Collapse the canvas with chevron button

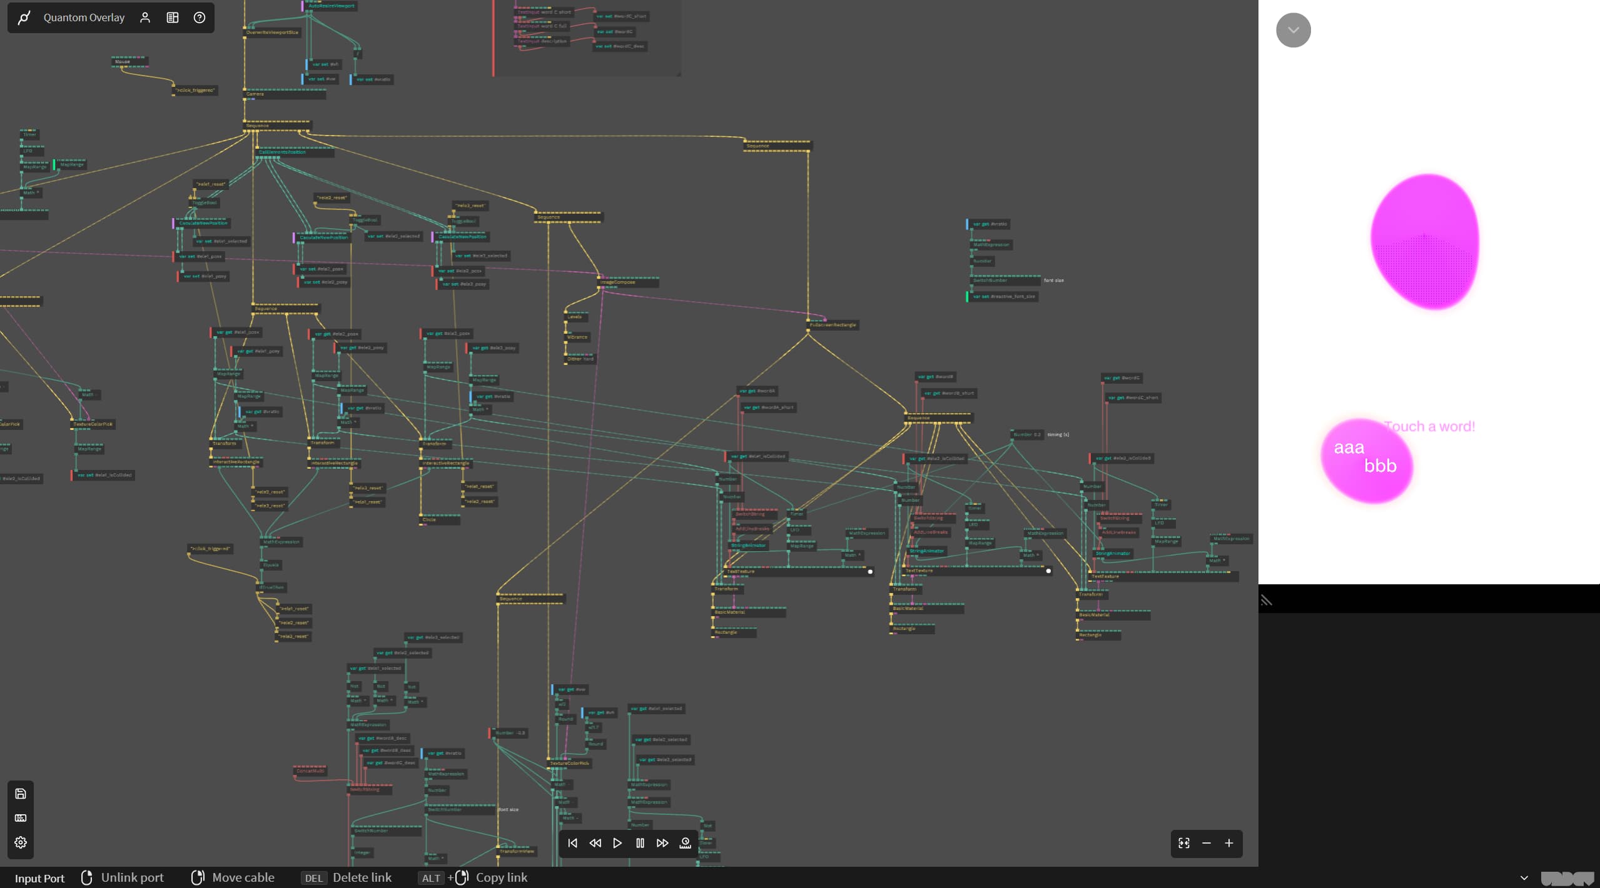pos(1293,30)
